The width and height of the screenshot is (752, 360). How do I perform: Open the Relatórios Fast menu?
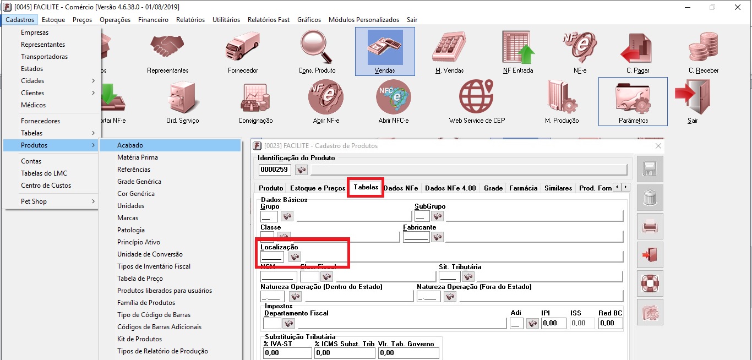pyautogui.click(x=269, y=20)
